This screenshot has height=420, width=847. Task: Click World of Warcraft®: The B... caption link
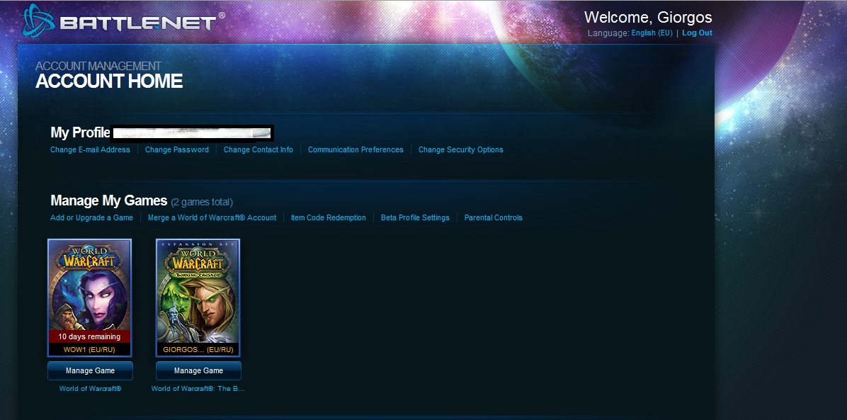tap(198, 389)
